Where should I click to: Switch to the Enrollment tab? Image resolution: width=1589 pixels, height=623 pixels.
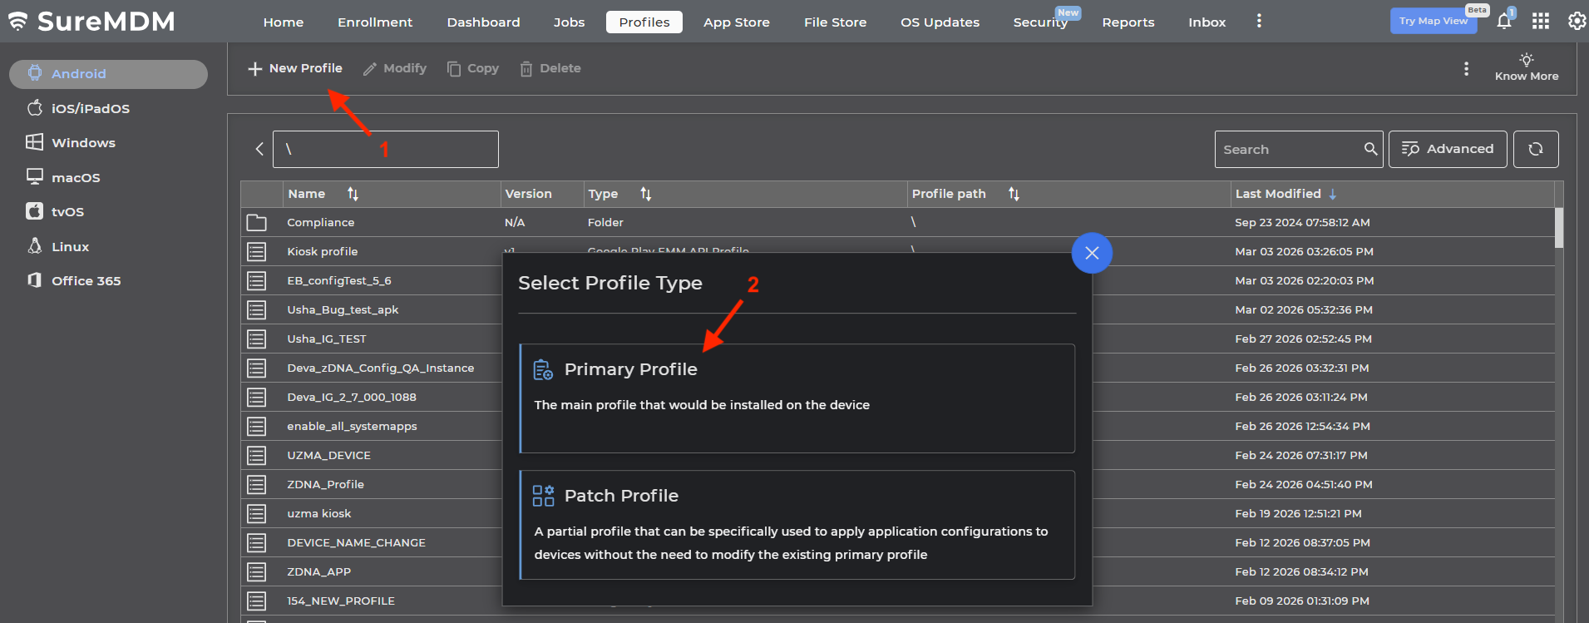point(374,22)
